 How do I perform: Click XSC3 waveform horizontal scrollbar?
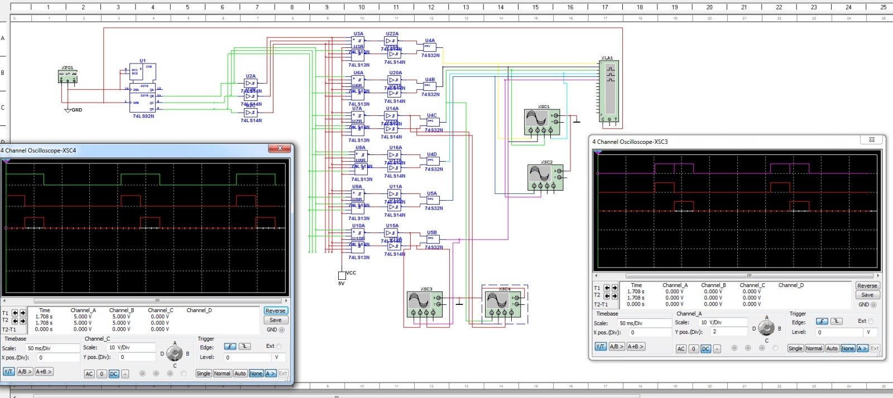[x=737, y=275]
